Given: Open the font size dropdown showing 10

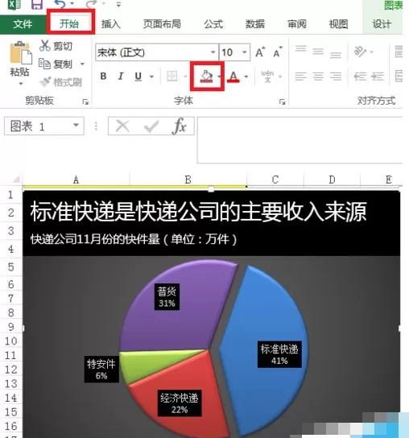Looking at the screenshot, I should pos(245,52).
